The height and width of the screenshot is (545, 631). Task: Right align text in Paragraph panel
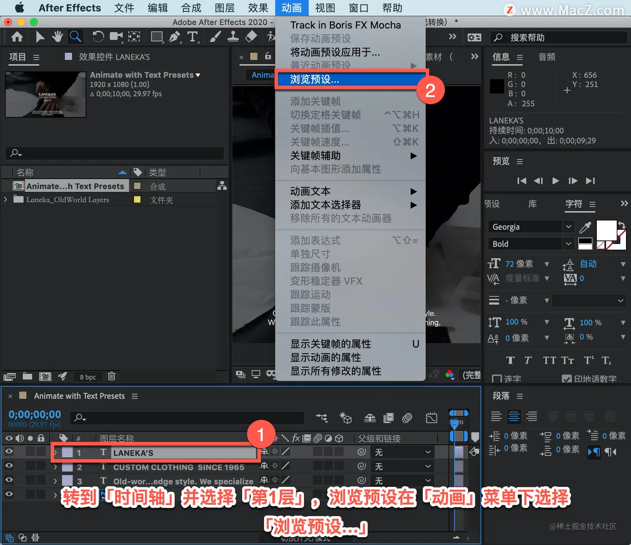tap(532, 416)
